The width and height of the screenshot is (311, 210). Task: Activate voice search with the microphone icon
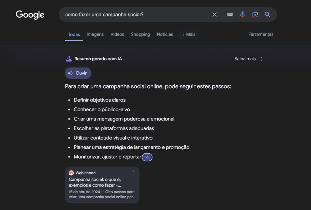(x=242, y=14)
